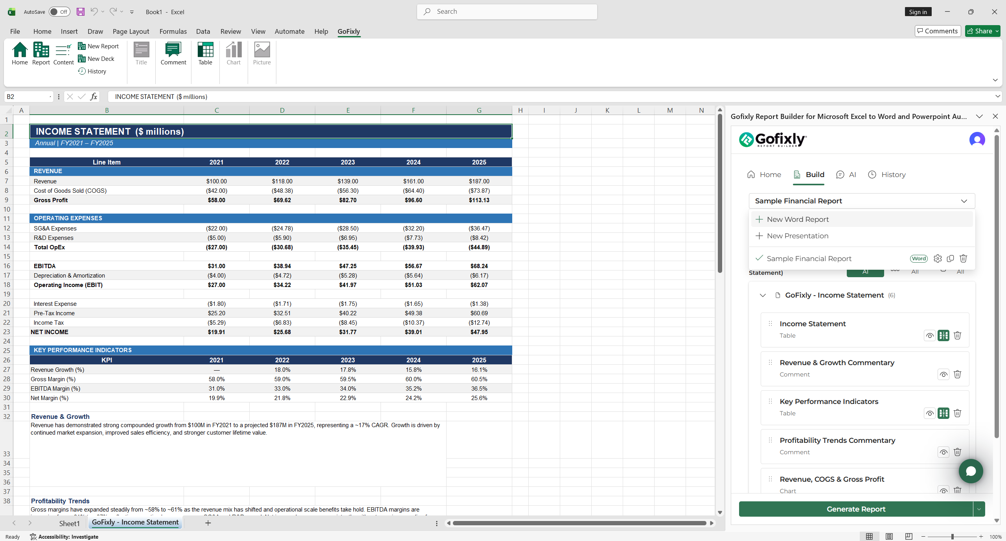The width and height of the screenshot is (1006, 541).
Task: Open the Sample Financial Report dropdown
Action: (862, 201)
